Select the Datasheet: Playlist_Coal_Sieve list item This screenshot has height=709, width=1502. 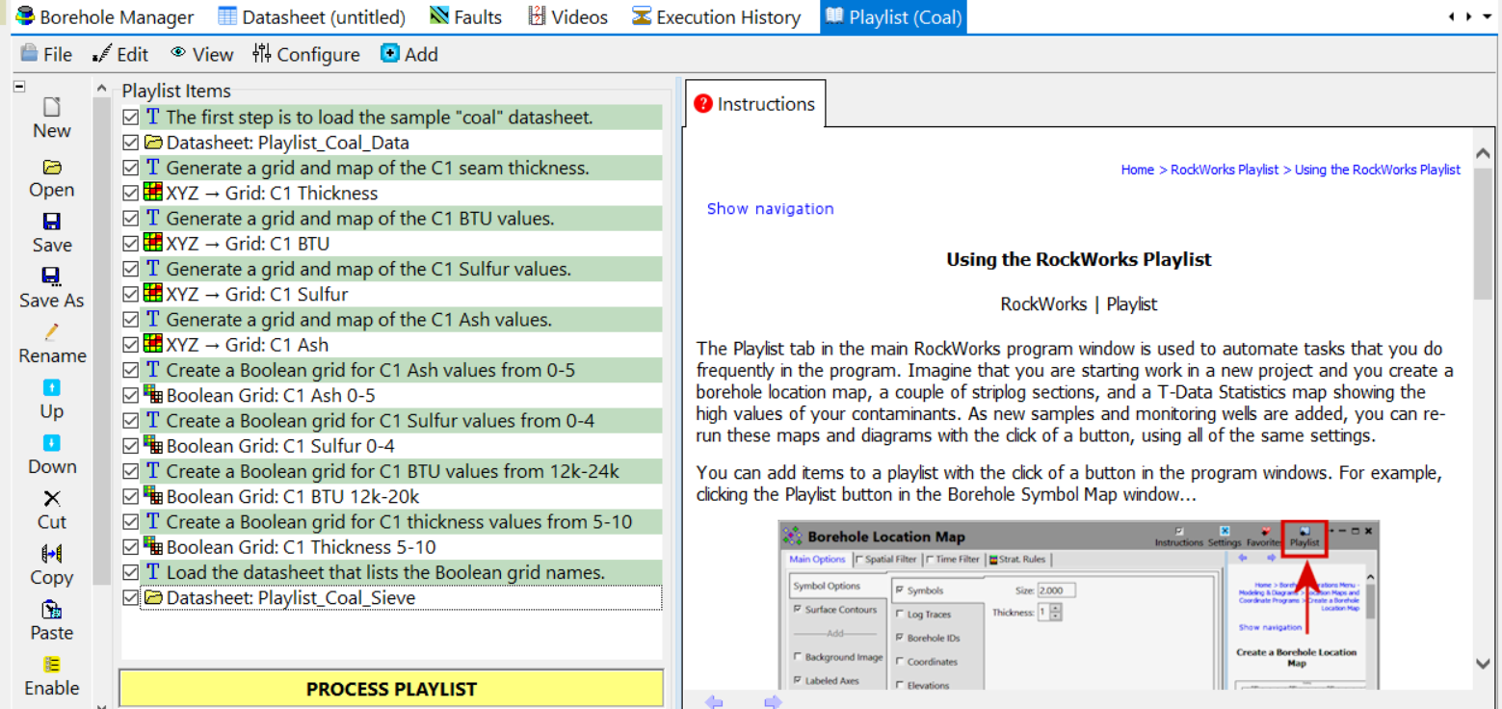point(290,598)
